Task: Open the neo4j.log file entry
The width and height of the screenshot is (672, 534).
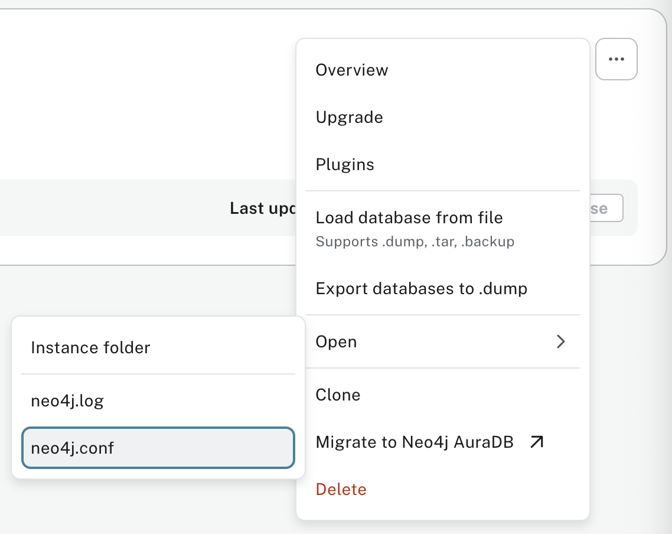Action: pos(67,401)
